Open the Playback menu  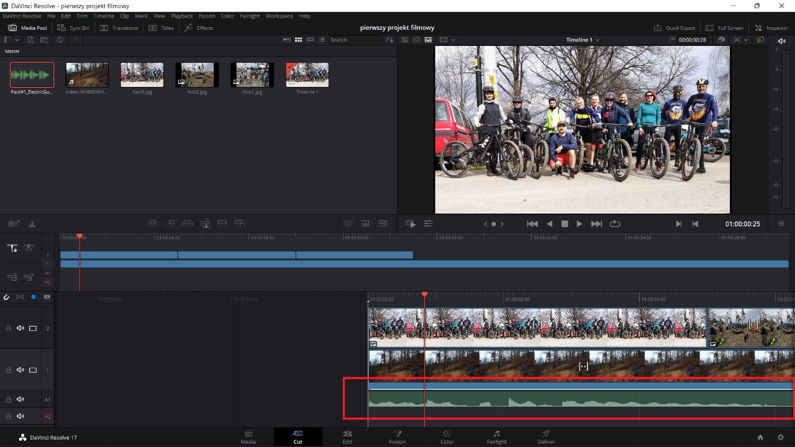[181, 16]
